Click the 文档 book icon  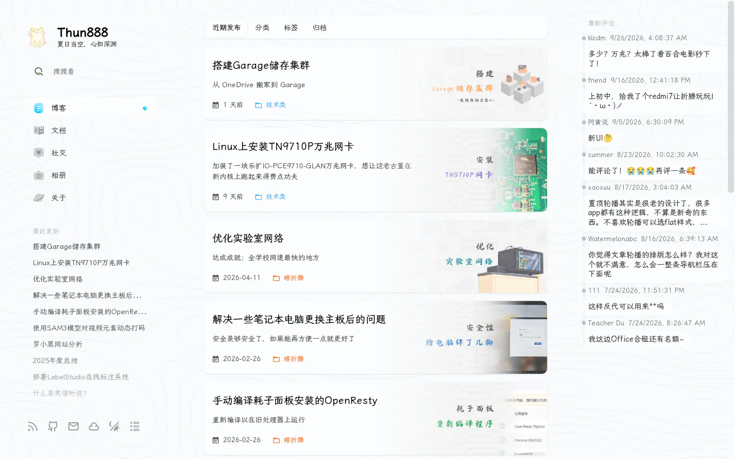click(x=39, y=131)
